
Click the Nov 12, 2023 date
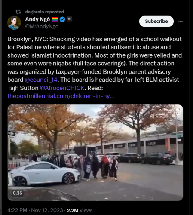[47, 210]
